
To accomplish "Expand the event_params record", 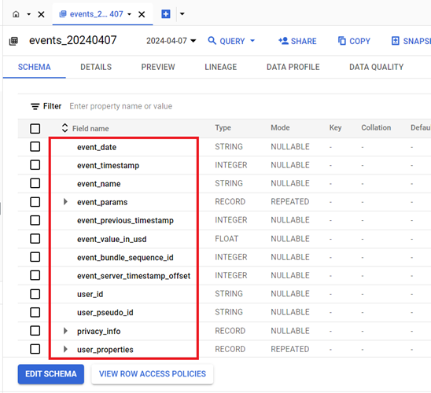I will coord(65,202).
